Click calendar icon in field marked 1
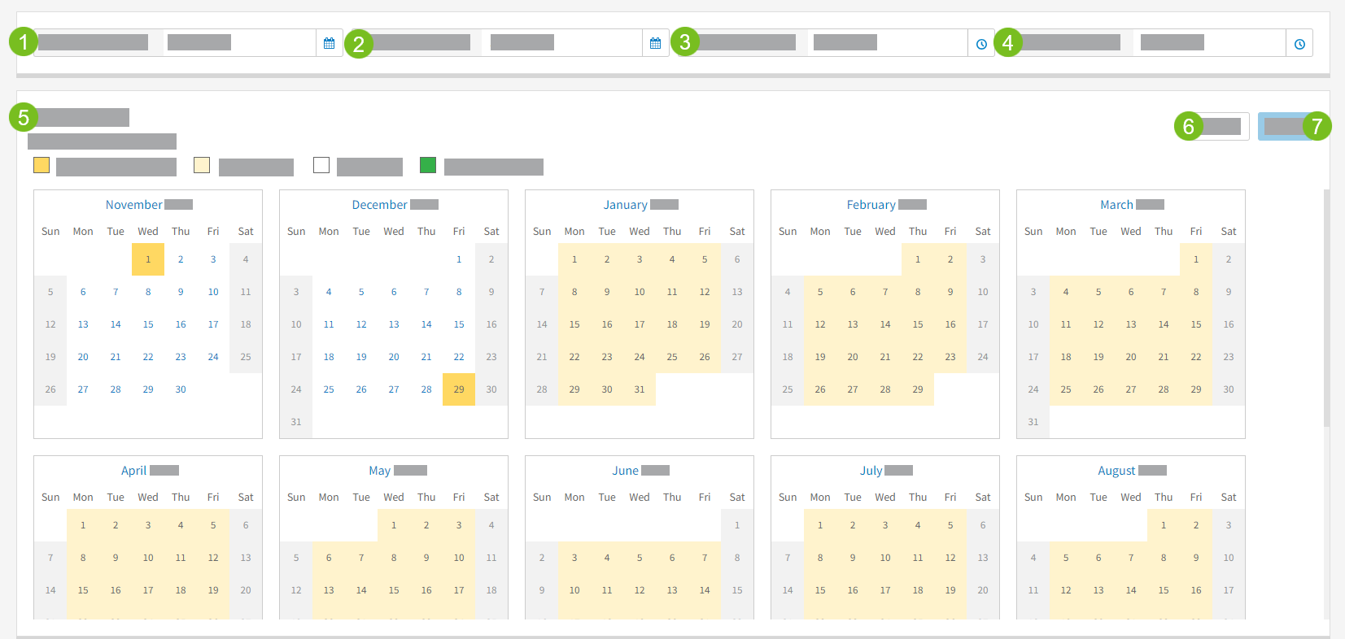 point(329,43)
